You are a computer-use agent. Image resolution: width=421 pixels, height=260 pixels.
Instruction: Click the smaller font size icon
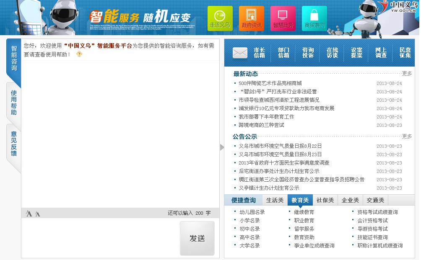click(38, 214)
